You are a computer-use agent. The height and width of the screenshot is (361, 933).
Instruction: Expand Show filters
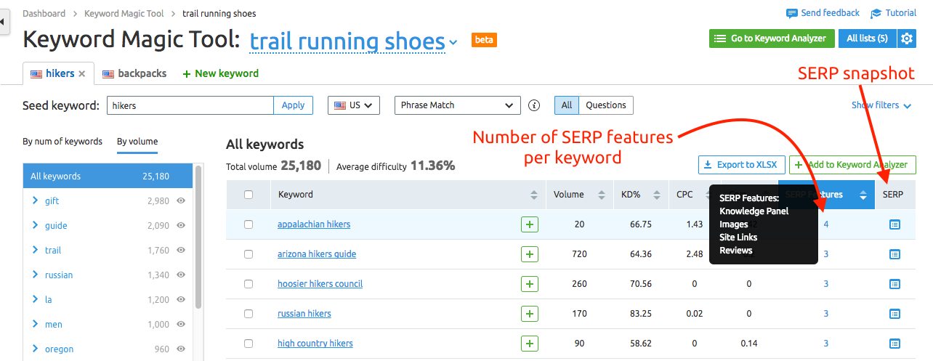[x=881, y=105]
